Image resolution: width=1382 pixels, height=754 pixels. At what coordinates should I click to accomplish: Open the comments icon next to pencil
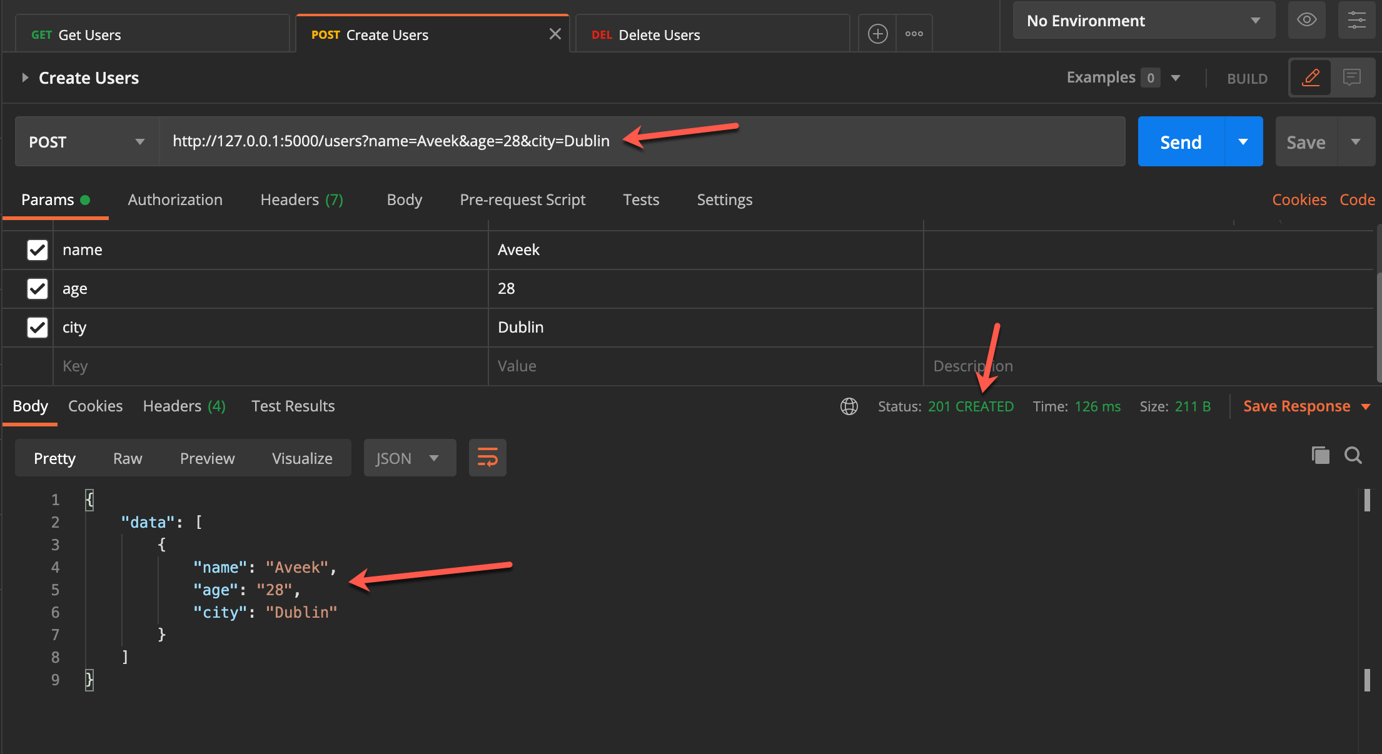[x=1353, y=77]
